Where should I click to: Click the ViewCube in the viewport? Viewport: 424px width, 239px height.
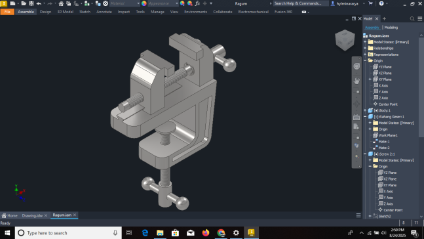coord(345,40)
